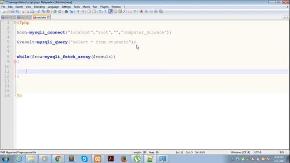Show the Document Map panel icon

pyautogui.click(x=120, y=11)
